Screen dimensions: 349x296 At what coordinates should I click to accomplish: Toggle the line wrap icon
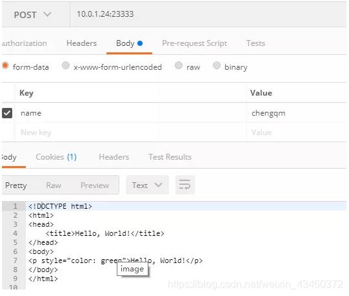click(x=184, y=185)
